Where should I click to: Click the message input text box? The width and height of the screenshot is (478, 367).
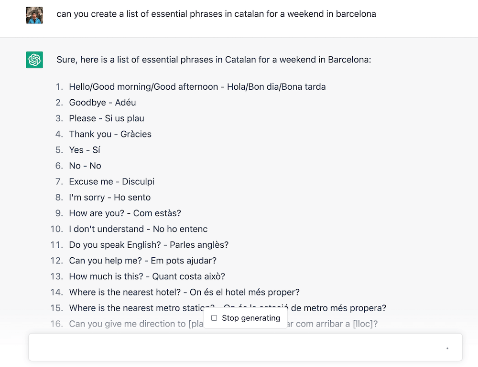[245, 347]
